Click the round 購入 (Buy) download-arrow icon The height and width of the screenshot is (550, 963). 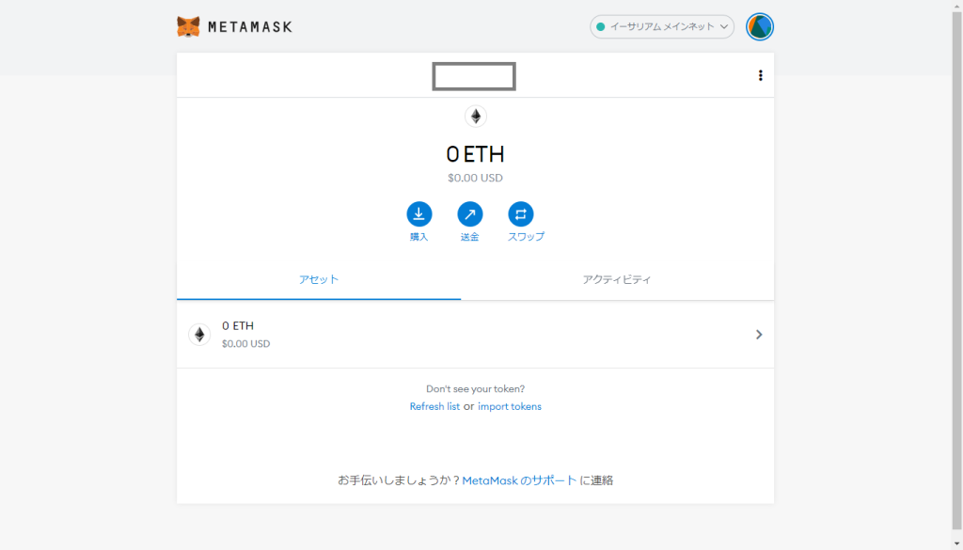tap(418, 214)
